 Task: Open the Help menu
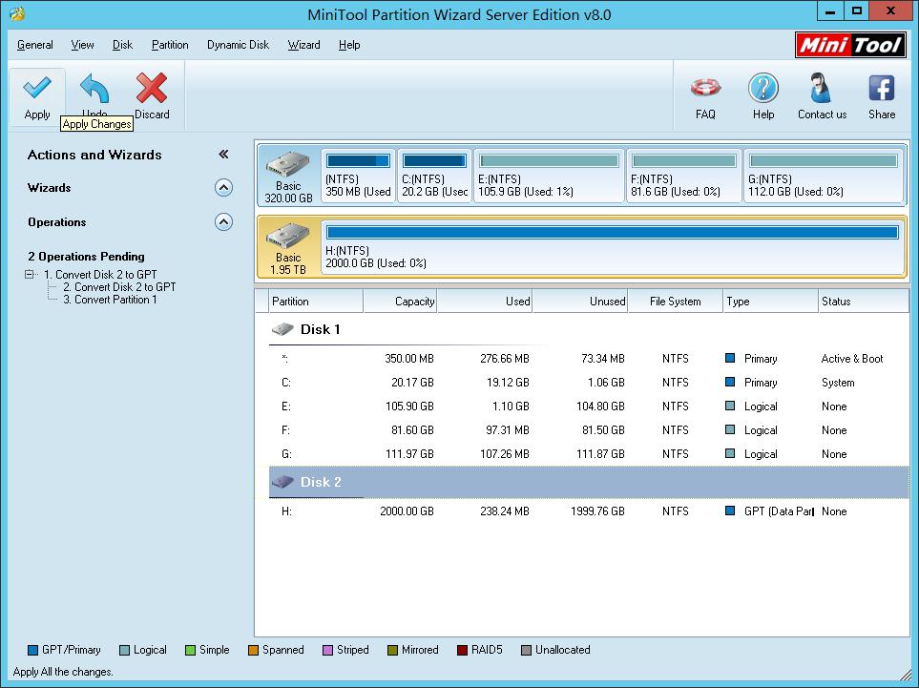tap(349, 45)
